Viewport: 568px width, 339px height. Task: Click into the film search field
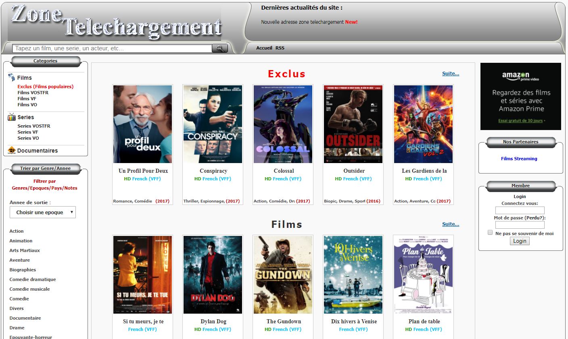click(x=112, y=48)
